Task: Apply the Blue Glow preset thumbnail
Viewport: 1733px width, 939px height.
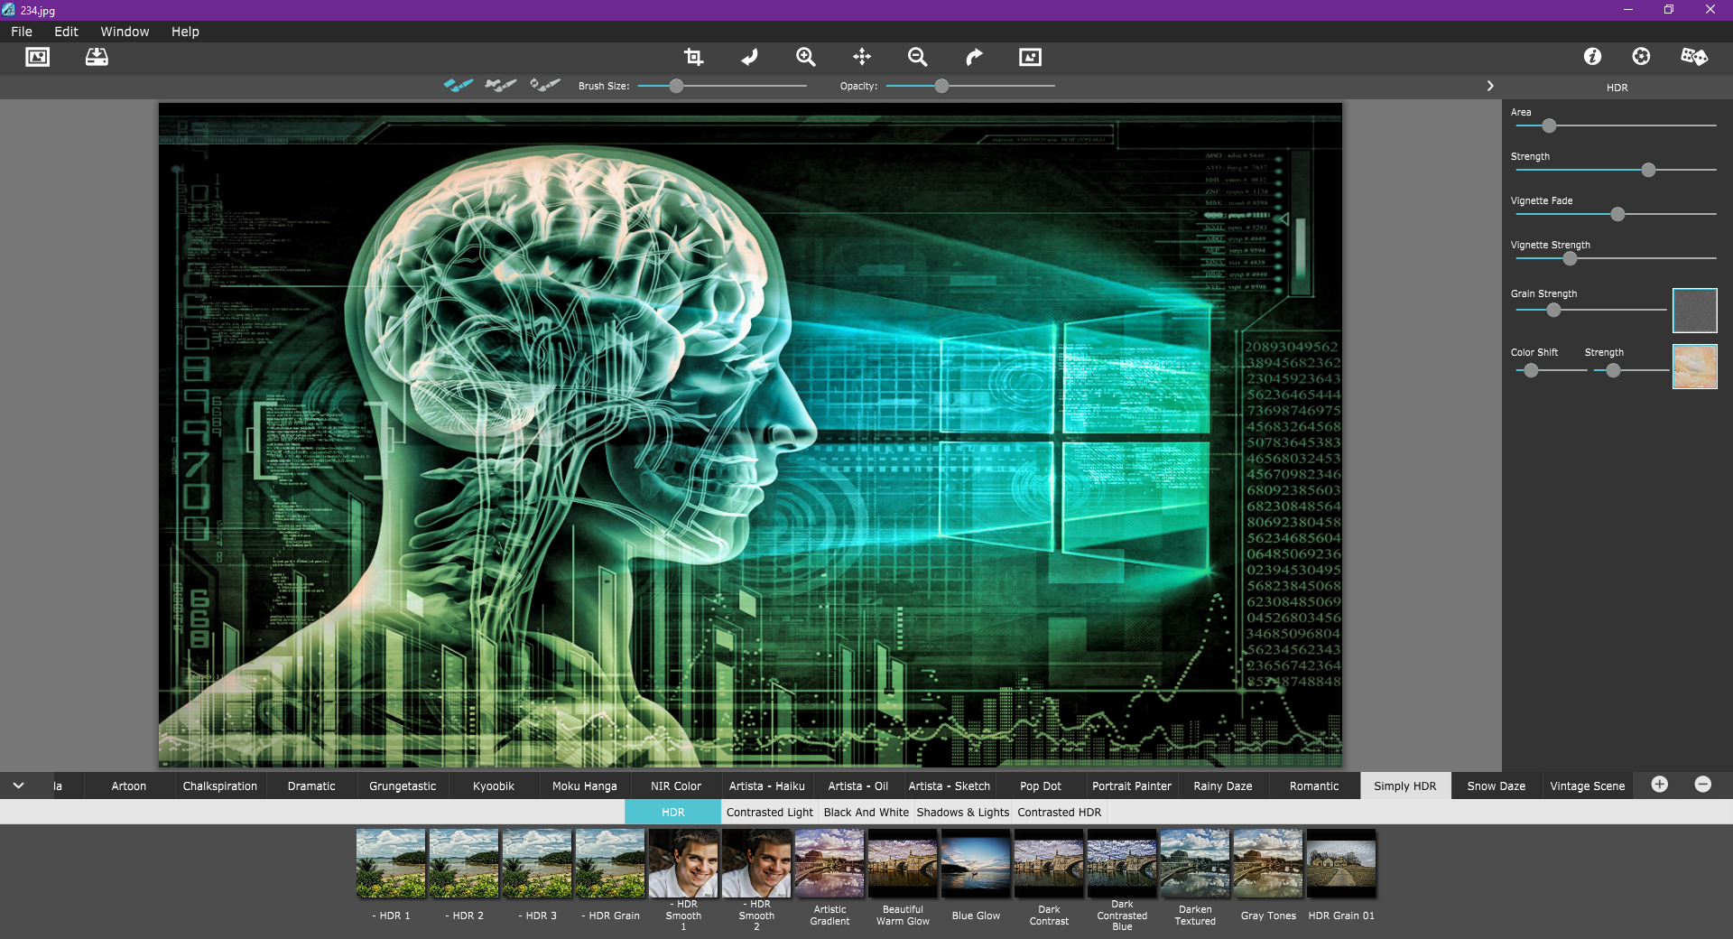Action: click(976, 863)
